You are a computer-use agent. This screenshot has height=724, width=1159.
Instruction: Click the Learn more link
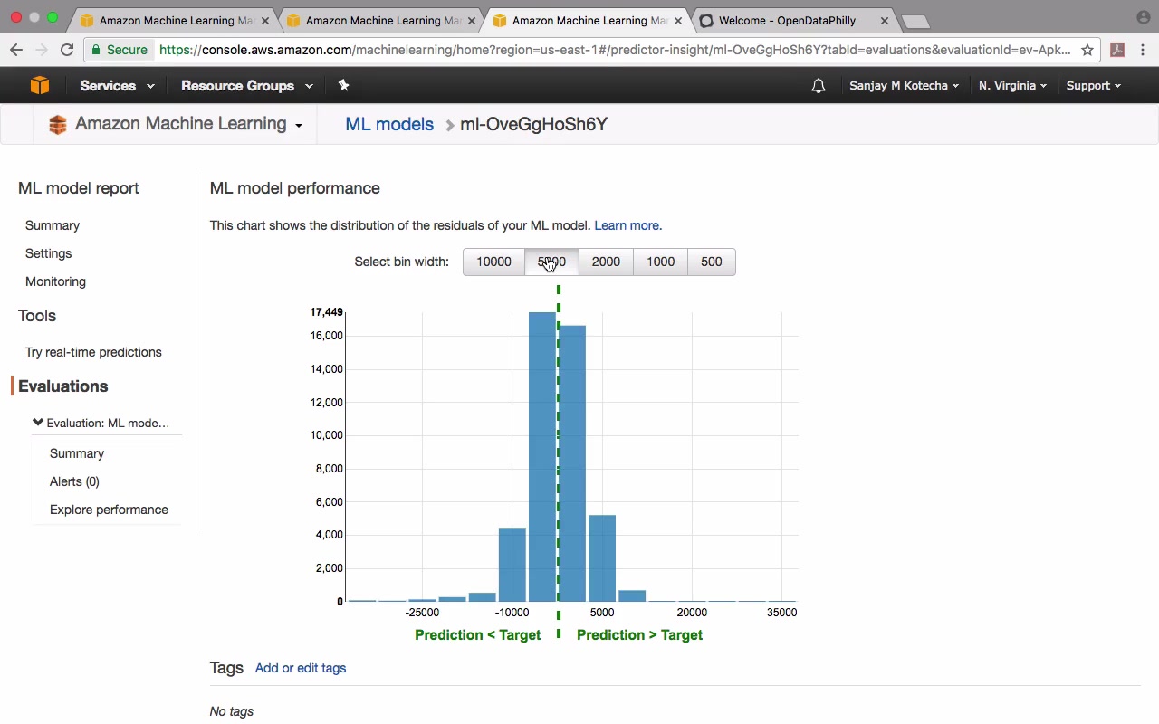pyautogui.click(x=627, y=225)
